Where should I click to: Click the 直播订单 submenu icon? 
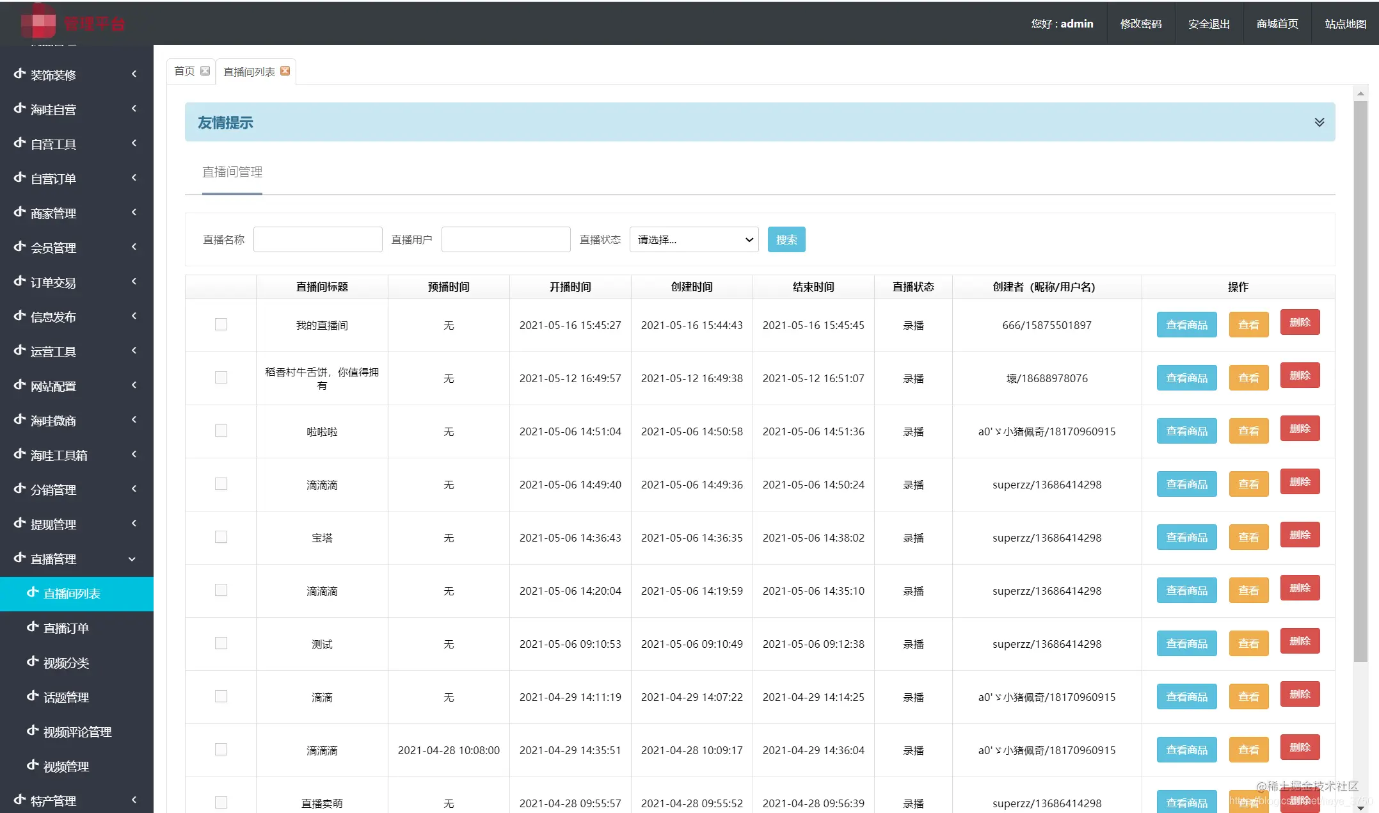33,627
